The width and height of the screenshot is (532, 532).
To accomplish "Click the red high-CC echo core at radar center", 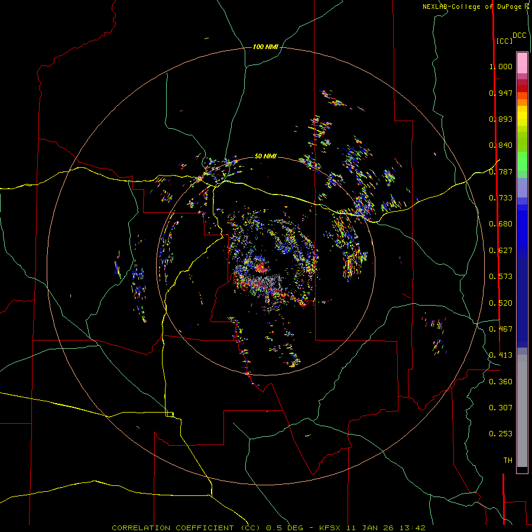I will point(261,268).
